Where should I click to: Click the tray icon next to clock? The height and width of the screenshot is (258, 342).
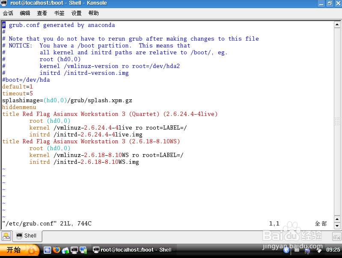(x=318, y=250)
